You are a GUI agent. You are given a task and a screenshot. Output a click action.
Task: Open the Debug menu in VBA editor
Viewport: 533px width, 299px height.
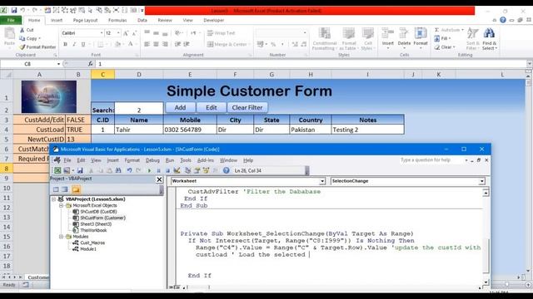tap(152, 160)
